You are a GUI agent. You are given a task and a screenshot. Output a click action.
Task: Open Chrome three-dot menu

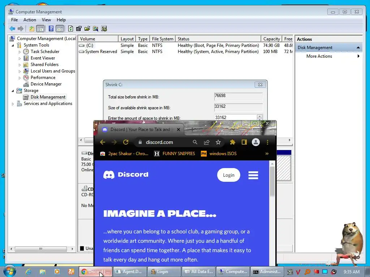tap(267, 142)
